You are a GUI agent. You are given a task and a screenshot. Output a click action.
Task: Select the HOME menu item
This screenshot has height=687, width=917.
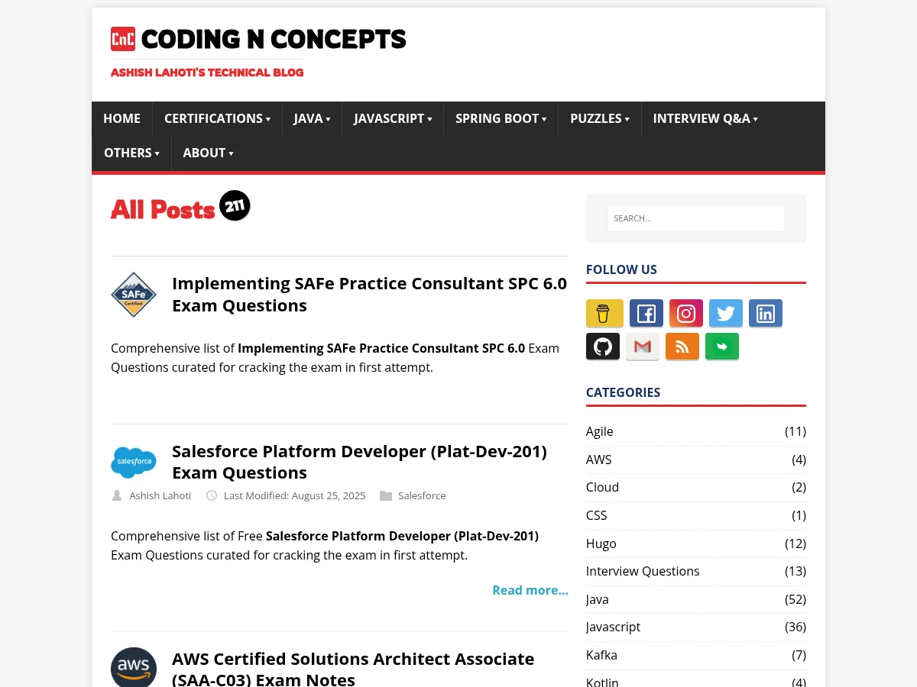coord(122,118)
